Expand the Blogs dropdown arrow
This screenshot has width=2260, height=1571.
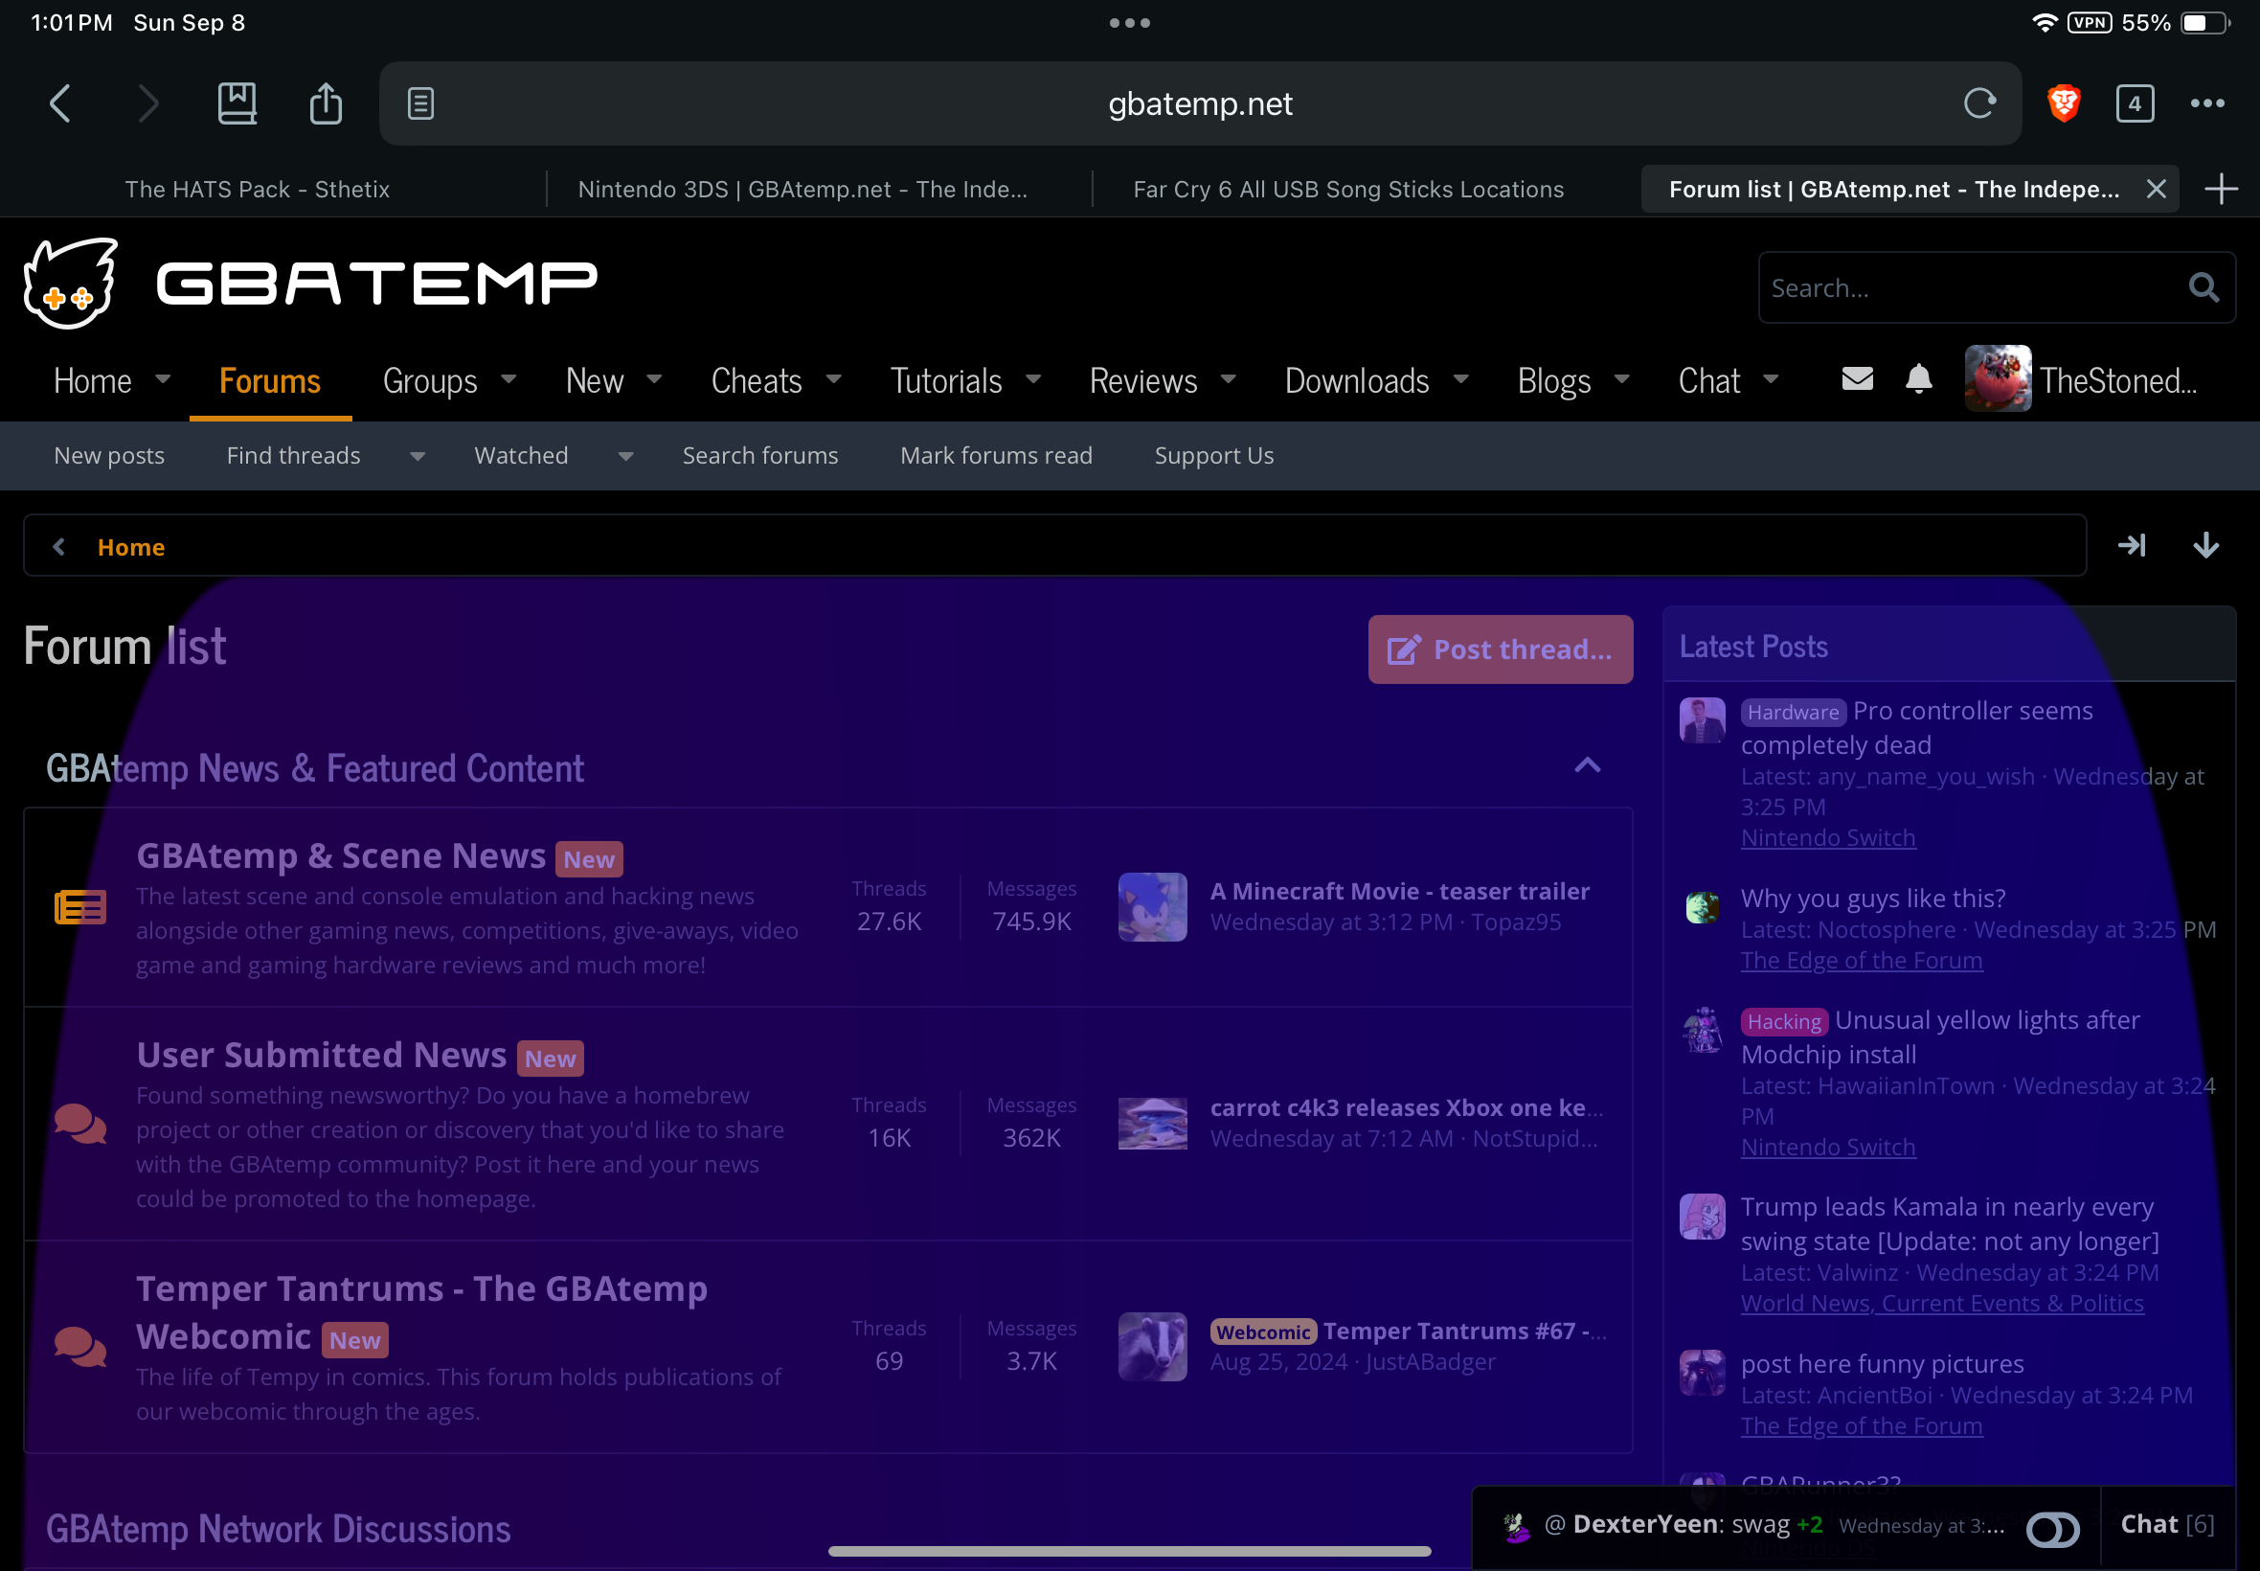click(x=1622, y=379)
